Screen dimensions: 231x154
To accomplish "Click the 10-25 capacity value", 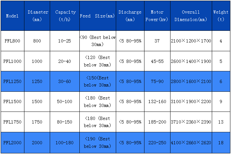I will tap(64, 41).
